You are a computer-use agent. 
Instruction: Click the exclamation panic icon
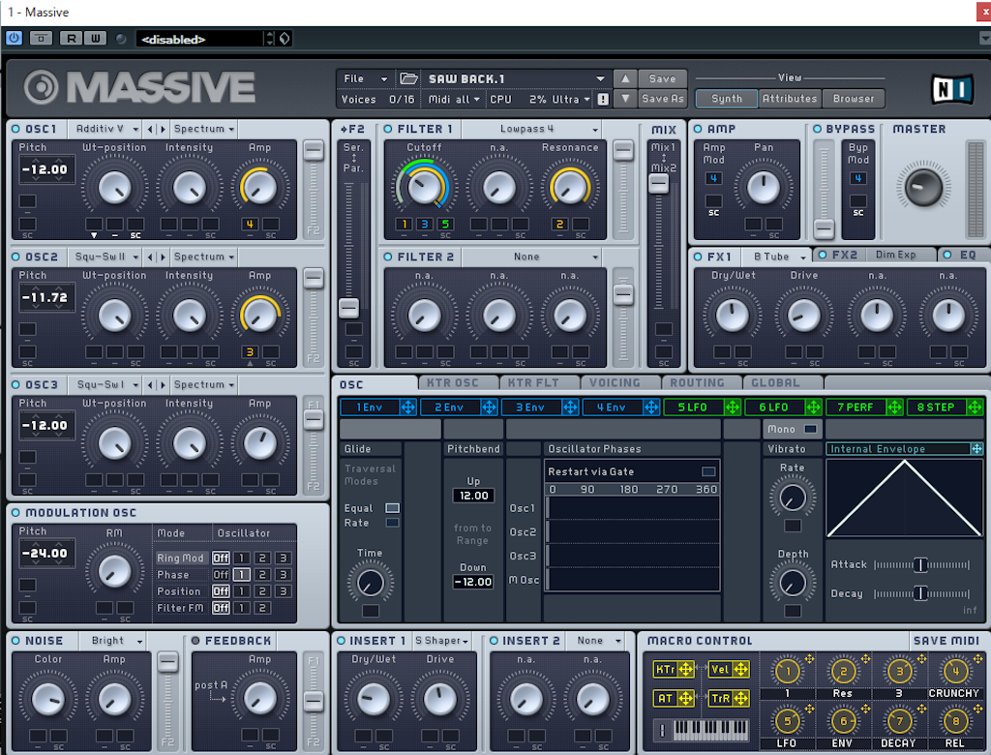pyautogui.click(x=604, y=100)
